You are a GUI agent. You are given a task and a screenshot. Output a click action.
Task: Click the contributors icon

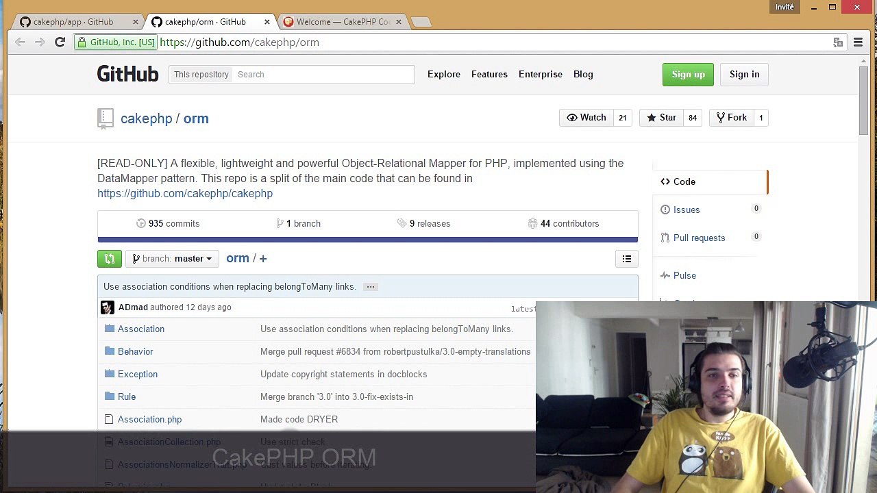tap(532, 223)
